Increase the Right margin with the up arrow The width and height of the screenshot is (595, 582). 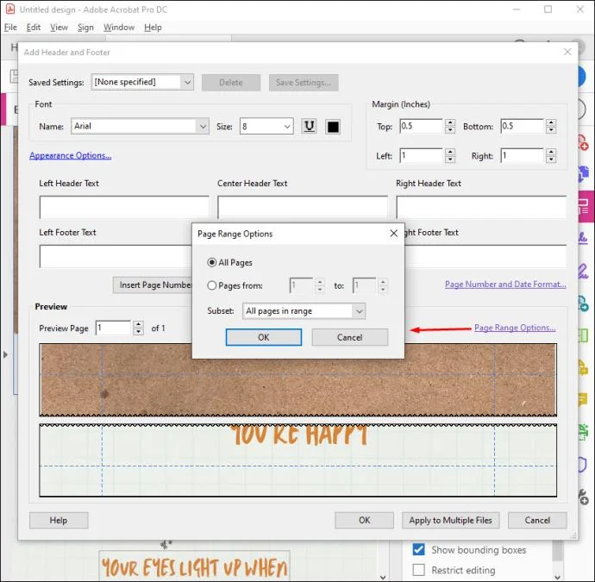(x=551, y=152)
